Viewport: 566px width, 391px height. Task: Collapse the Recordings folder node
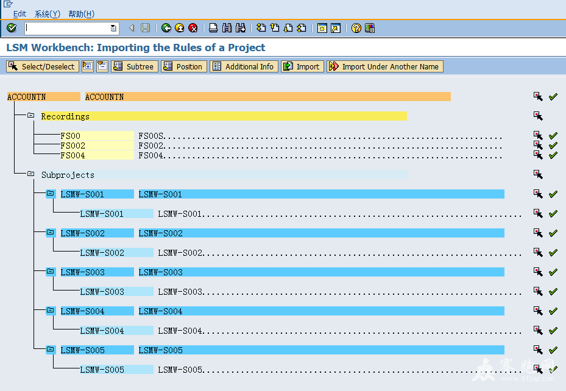click(x=30, y=116)
